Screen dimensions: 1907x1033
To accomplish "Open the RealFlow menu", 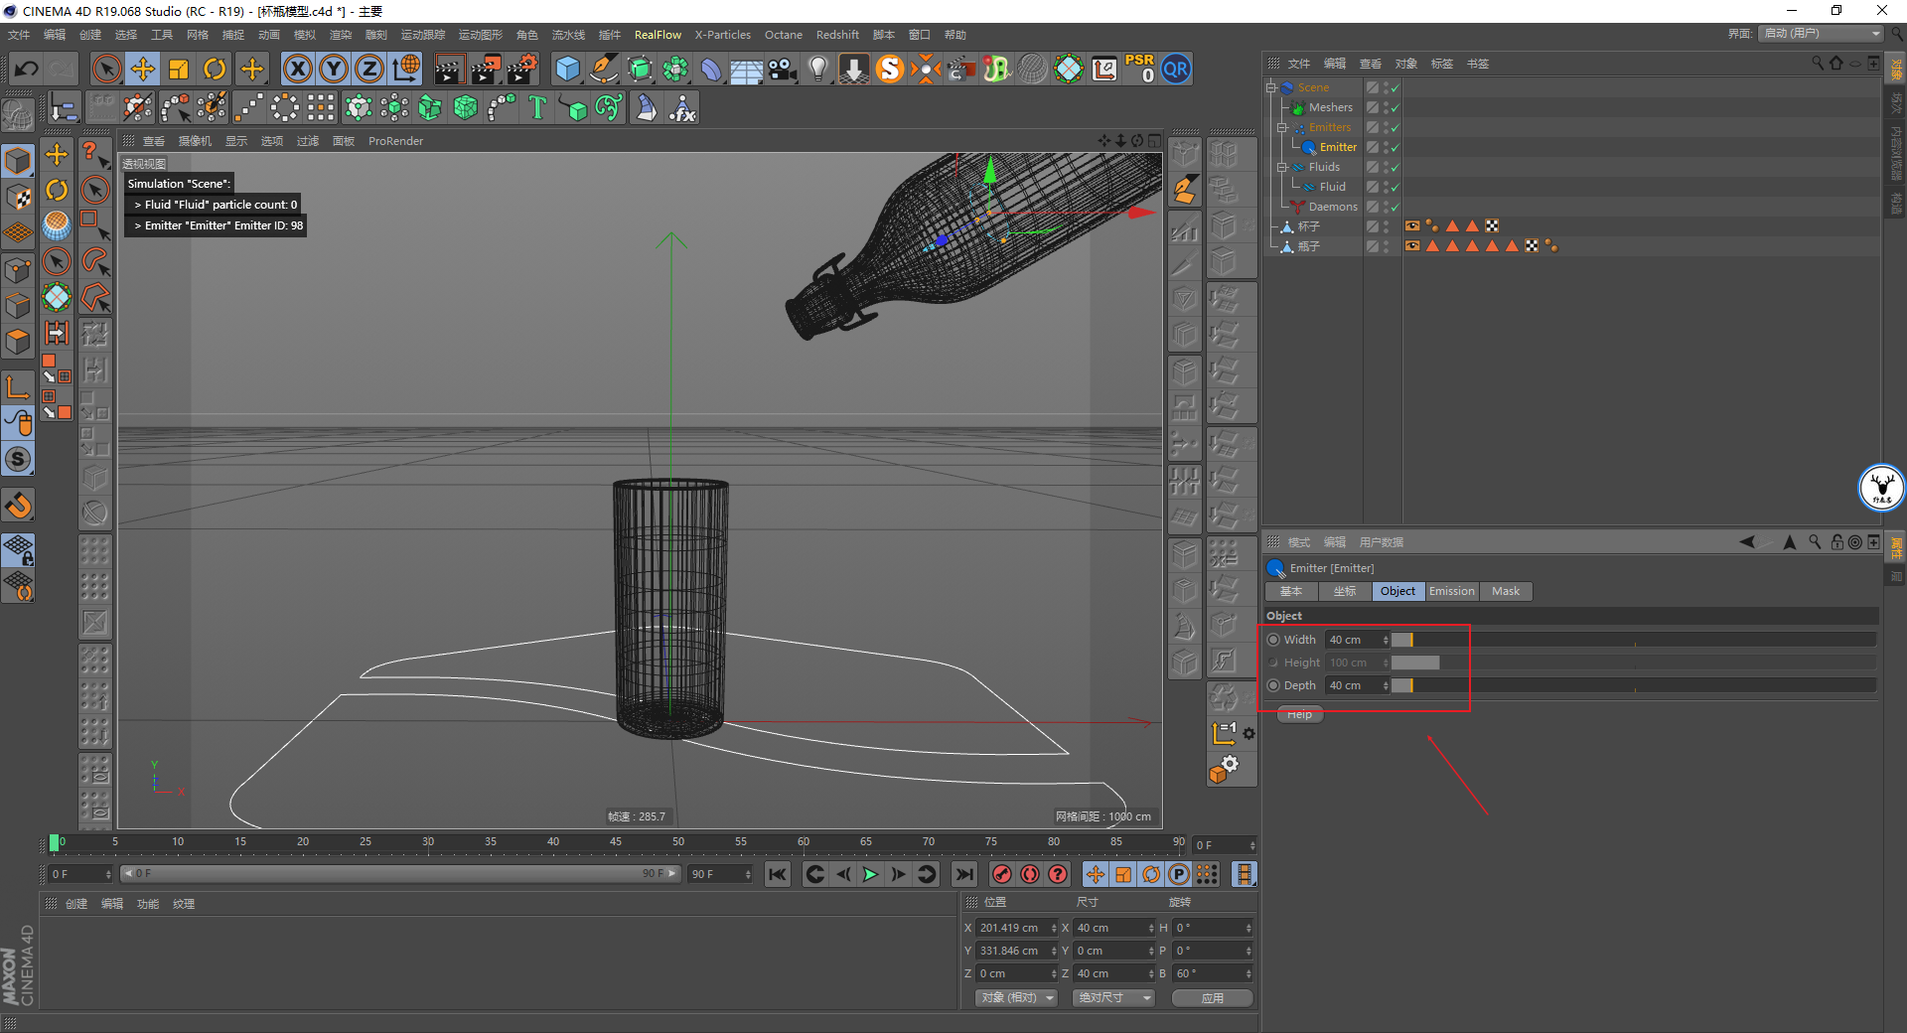I will tap(658, 35).
